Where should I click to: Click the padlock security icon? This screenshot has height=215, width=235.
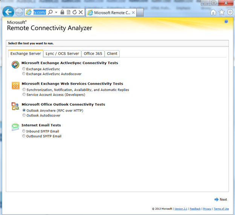point(63,12)
